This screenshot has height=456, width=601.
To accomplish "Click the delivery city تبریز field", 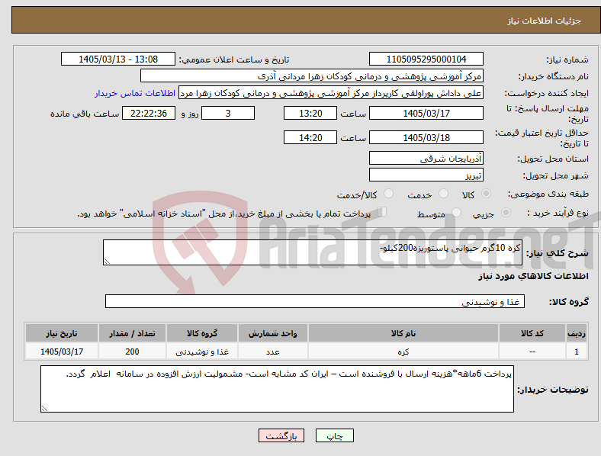I will tap(426, 175).
